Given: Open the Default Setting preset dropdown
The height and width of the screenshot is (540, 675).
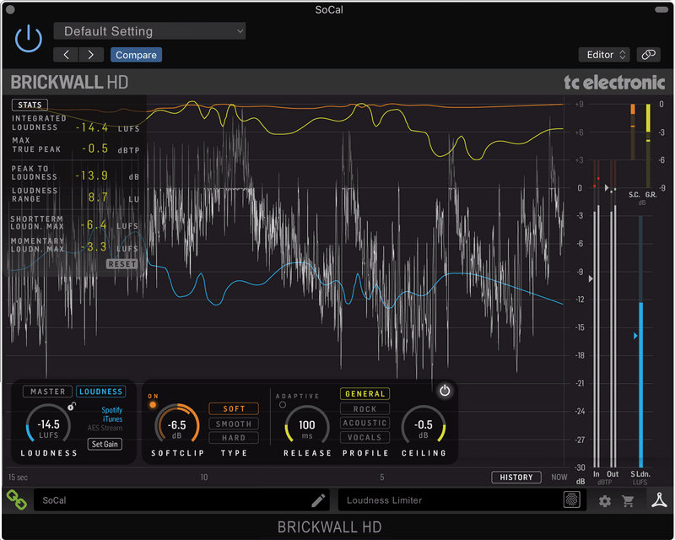Looking at the screenshot, I should click(149, 31).
